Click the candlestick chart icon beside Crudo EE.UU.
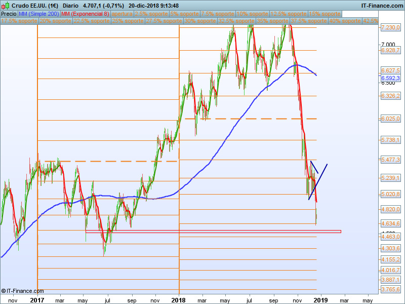 (x=5, y=6)
